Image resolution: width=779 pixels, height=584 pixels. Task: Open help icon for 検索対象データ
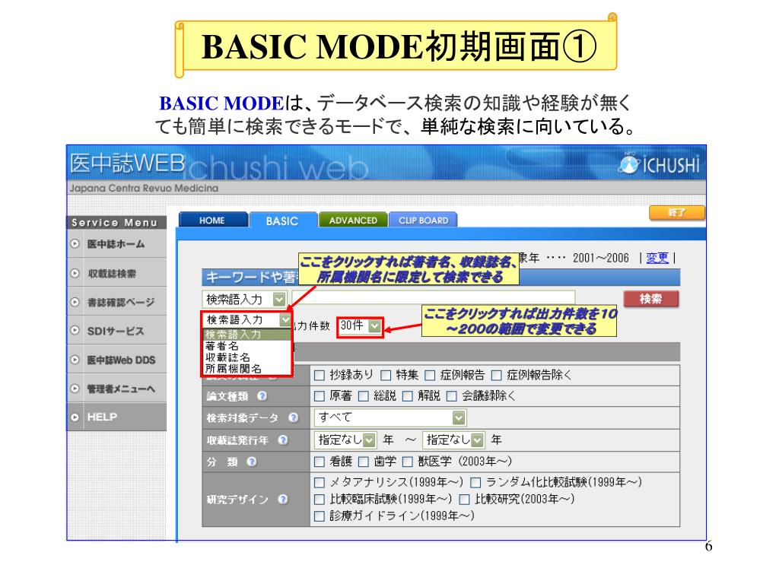(293, 417)
